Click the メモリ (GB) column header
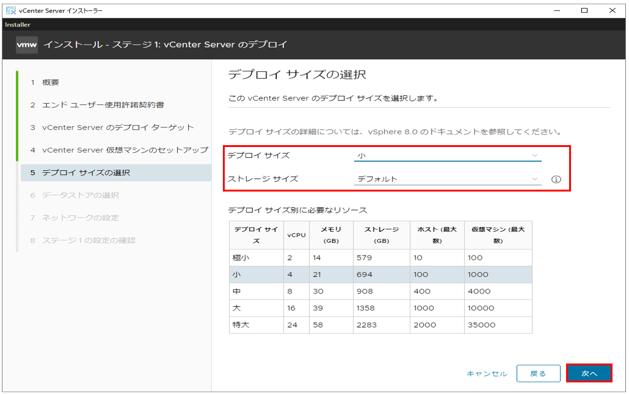 (x=332, y=235)
